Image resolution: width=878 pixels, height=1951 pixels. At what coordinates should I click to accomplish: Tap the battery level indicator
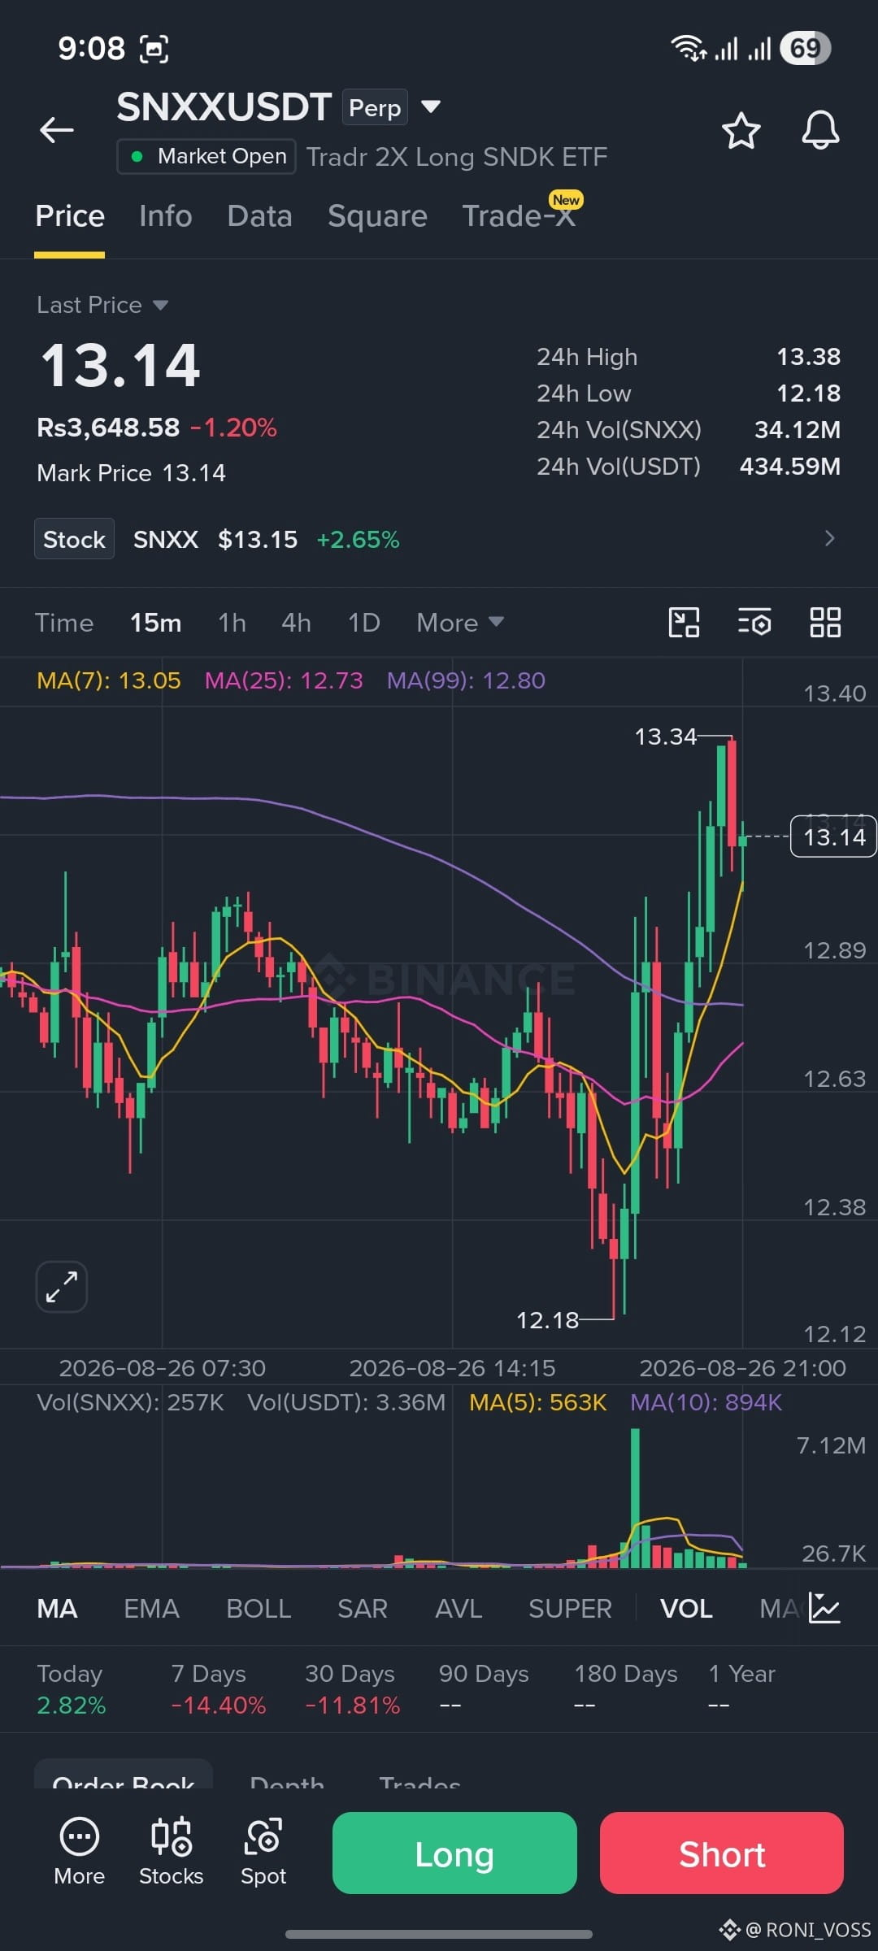[805, 48]
